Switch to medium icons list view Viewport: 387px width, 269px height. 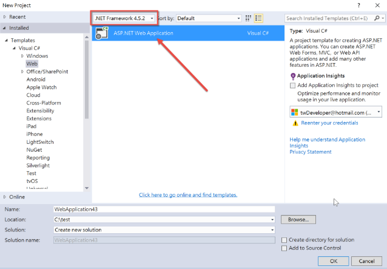pos(258,18)
